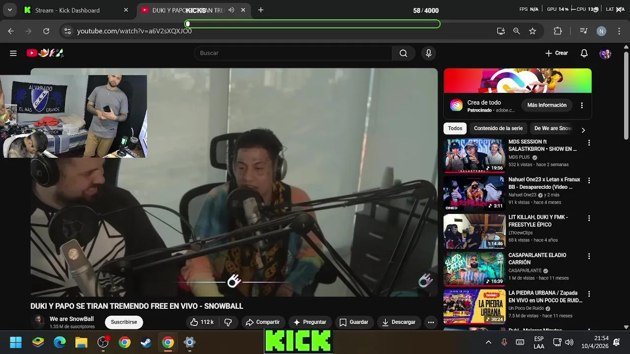This screenshot has width=630, height=354.
Task: Click the Compartir button
Action: [263, 322]
